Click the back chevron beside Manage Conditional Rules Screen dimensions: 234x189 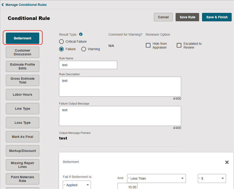(x=3, y=5)
